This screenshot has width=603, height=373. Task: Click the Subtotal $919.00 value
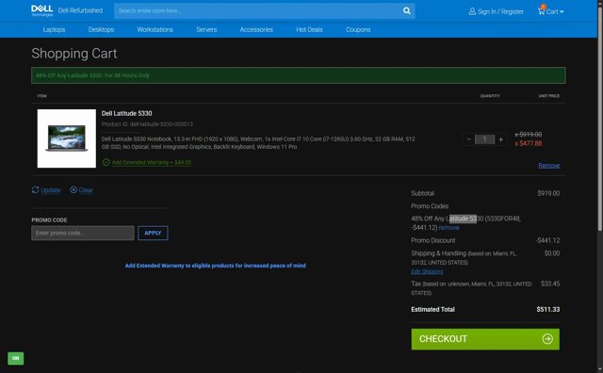point(548,193)
